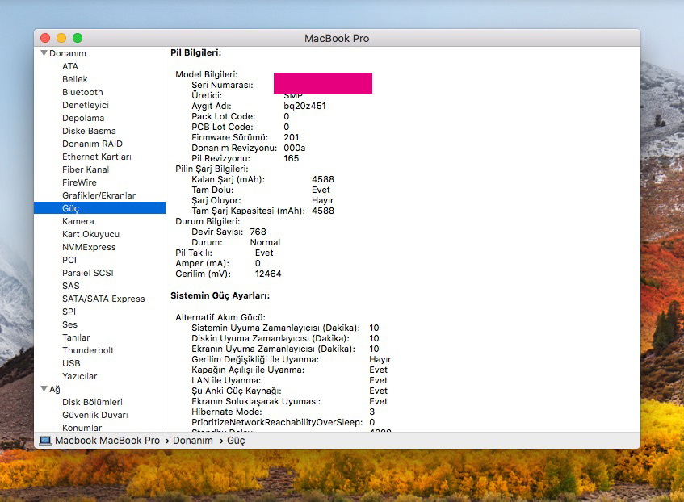Image resolution: width=684 pixels, height=502 pixels.
Task: Select the PrioritizeNetworkReachabilityOverSleep label
Action: [x=277, y=422]
